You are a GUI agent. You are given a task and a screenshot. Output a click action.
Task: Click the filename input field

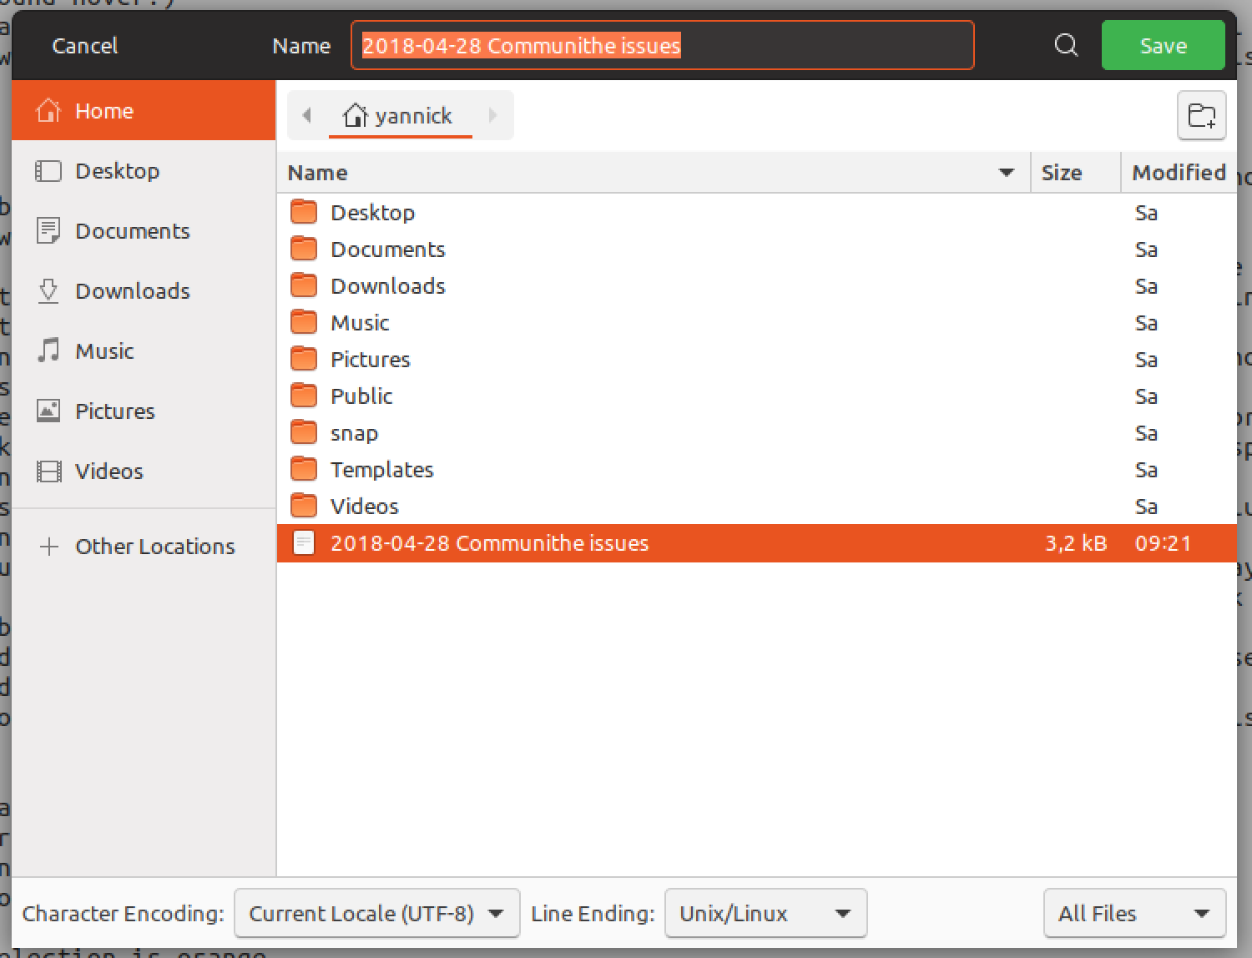click(662, 45)
